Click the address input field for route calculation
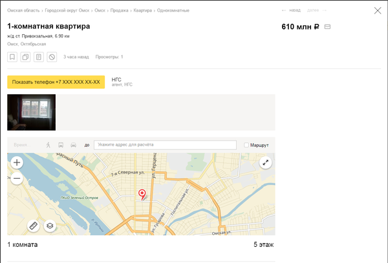388x263 pixels. point(165,146)
